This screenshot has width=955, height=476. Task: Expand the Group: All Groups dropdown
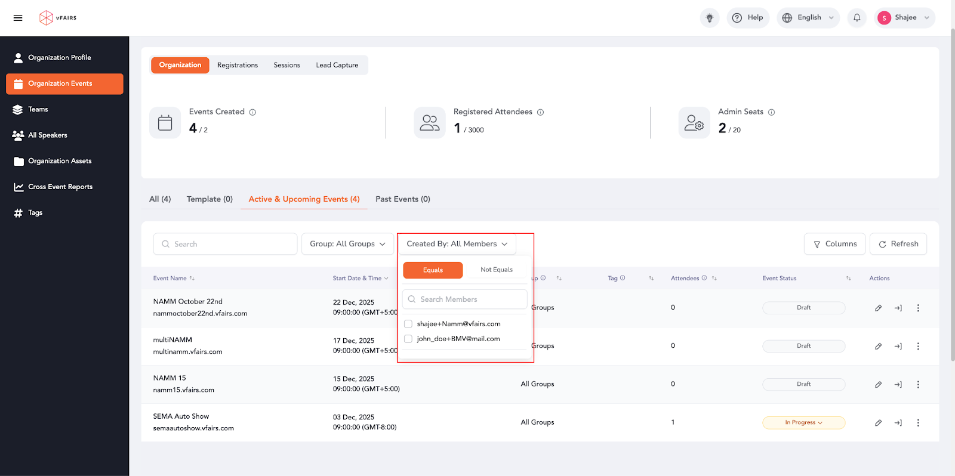(347, 244)
